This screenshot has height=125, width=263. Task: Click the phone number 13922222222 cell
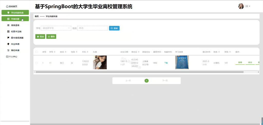(85, 63)
